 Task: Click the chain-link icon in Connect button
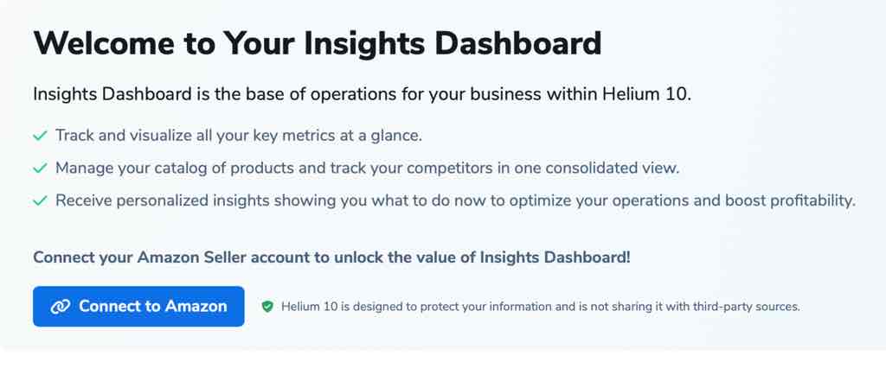pos(60,307)
